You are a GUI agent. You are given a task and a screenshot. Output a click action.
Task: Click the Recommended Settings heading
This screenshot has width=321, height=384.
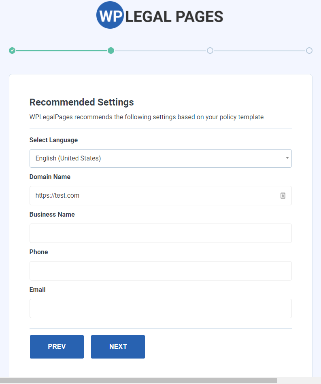[x=81, y=102]
